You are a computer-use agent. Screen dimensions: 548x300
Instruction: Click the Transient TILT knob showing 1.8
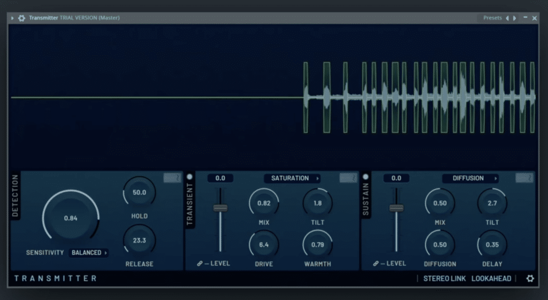coord(317,203)
